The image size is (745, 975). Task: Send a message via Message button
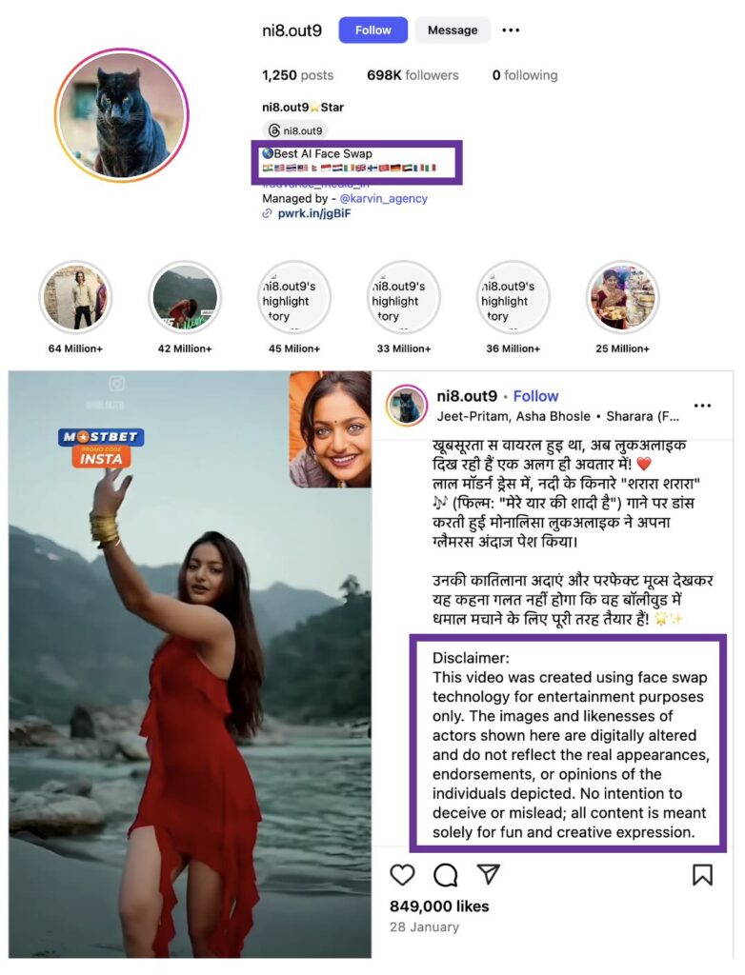click(453, 30)
